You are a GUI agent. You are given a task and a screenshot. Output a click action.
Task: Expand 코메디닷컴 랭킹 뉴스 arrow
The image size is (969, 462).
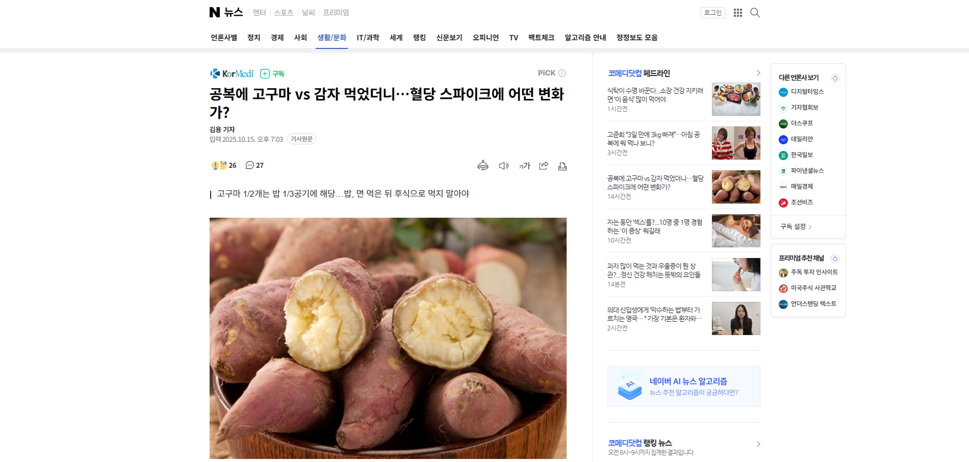[x=758, y=444]
